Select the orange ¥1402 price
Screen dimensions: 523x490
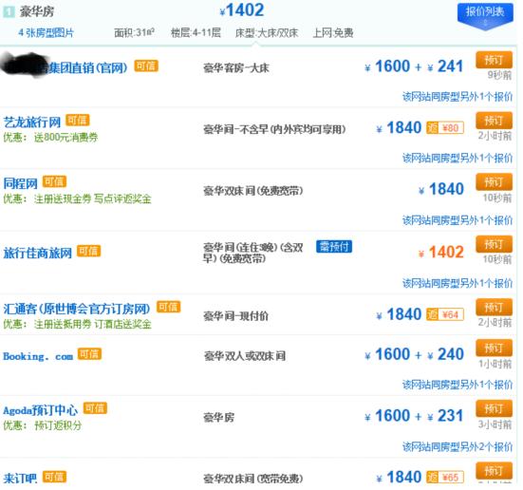[x=441, y=252]
